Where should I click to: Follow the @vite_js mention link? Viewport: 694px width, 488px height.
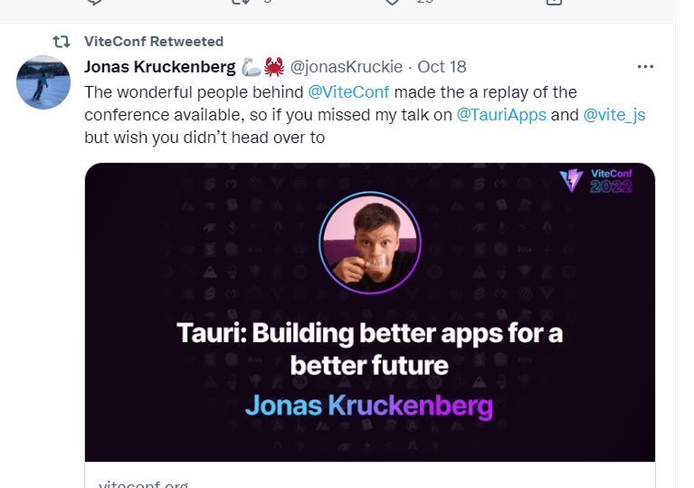pyautogui.click(x=614, y=115)
